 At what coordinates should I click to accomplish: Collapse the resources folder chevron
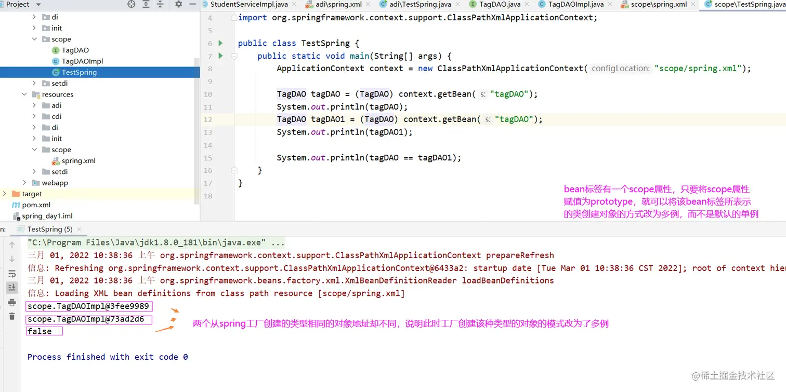tap(24, 94)
